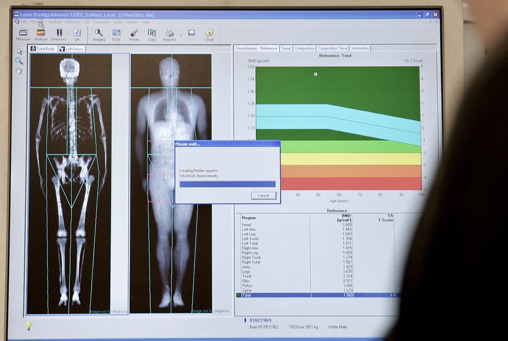
Task: Click the document icon beside File menu
Action: [x=16, y=22]
